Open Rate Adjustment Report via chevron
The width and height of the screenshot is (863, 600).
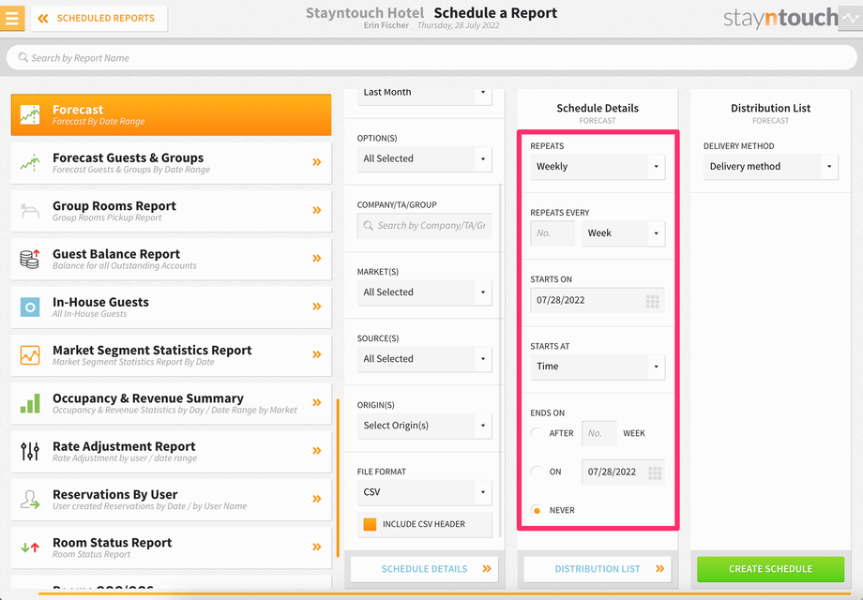point(317,451)
